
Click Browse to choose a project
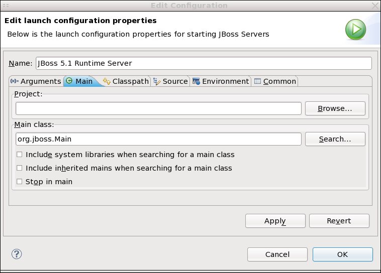pos(335,108)
